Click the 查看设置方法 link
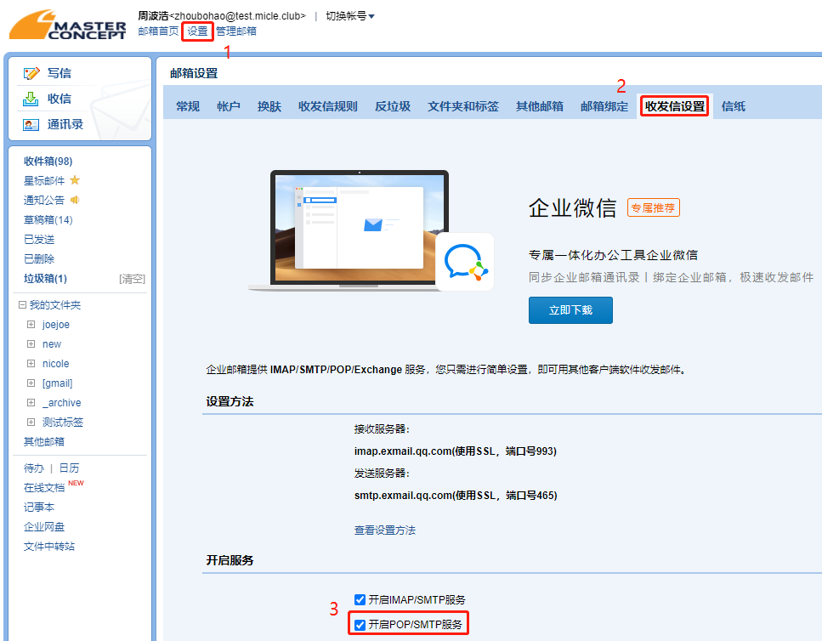Image resolution: width=822 pixels, height=641 pixels. point(385,530)
